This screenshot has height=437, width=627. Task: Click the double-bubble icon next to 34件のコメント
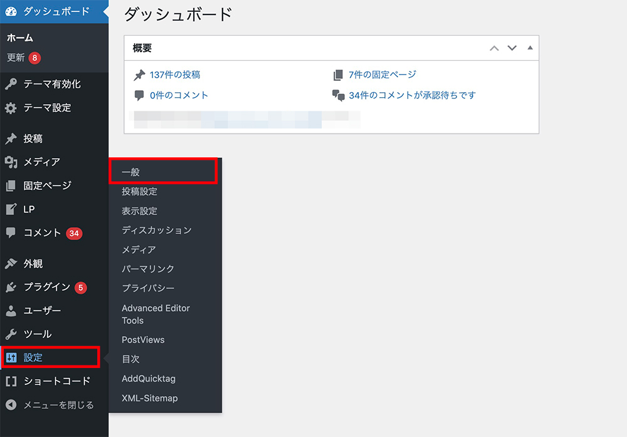(x=339, y=95)
